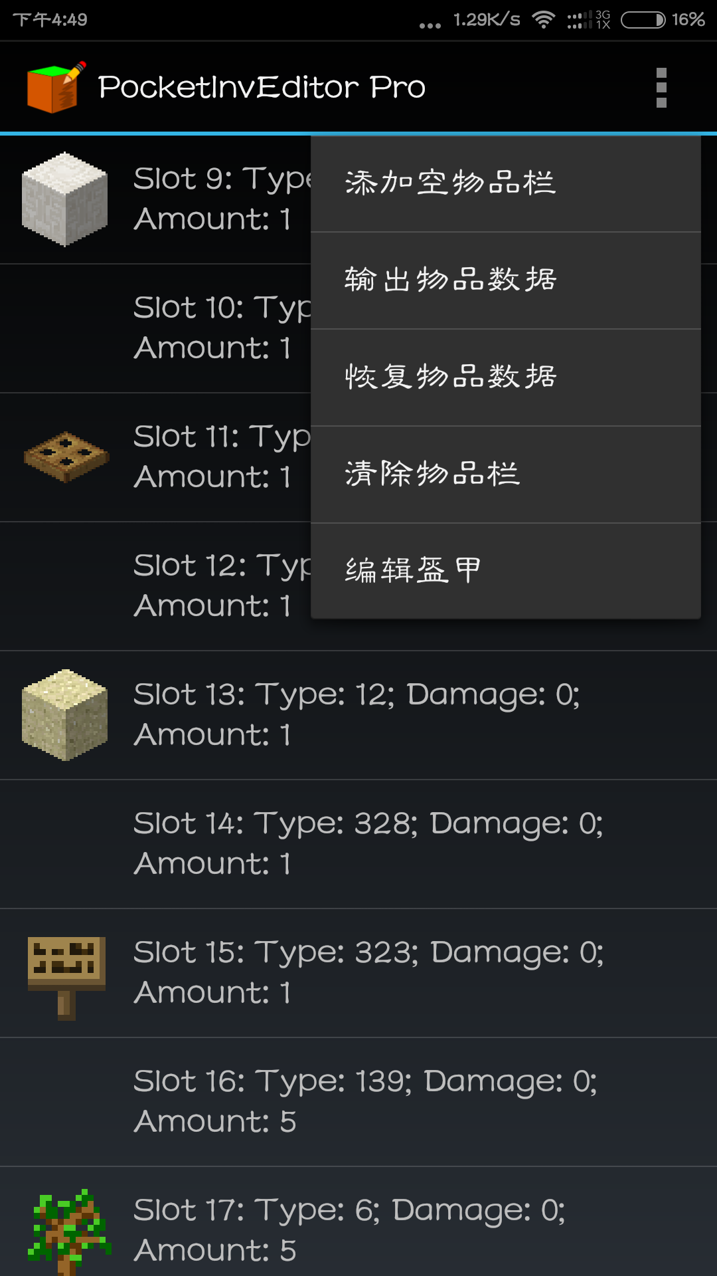Image resolution: width=717 pixels, height=1276 pixels.
Task: Open Slot 17 entry with Type 6
Action: pos(349,1229)
